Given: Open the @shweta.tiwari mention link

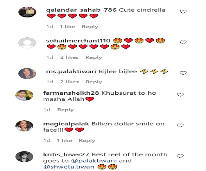Looking at the screenshot, I should point(69,167).
